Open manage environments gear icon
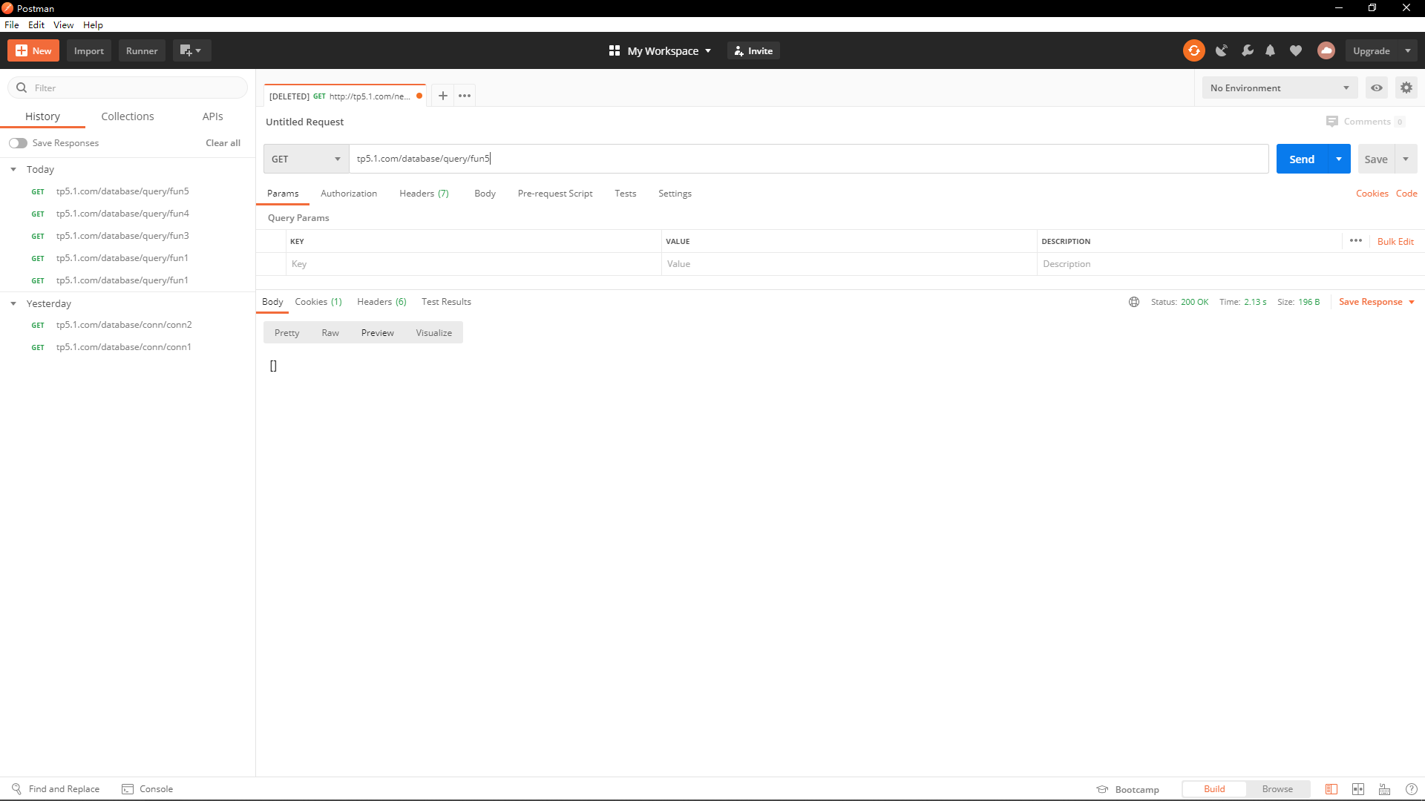The height and width of the screenshot is (801, 1425). click(x=1406, y=88)
